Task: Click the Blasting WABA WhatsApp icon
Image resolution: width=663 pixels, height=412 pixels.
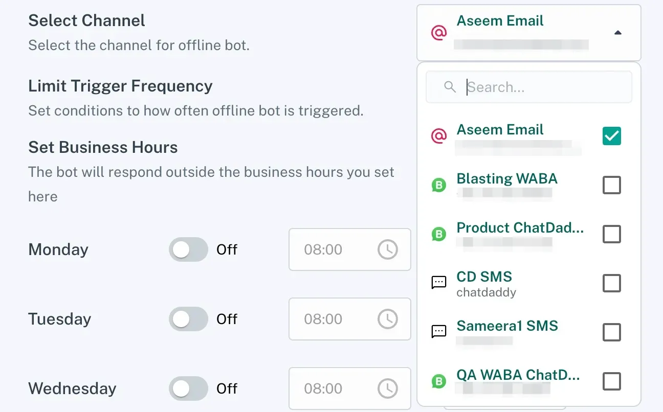Action: click(439, 185)
